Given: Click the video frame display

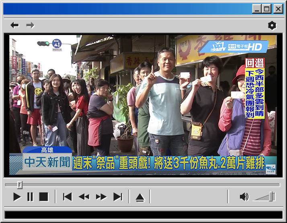Looking at the screenshot, I should 143,105.
